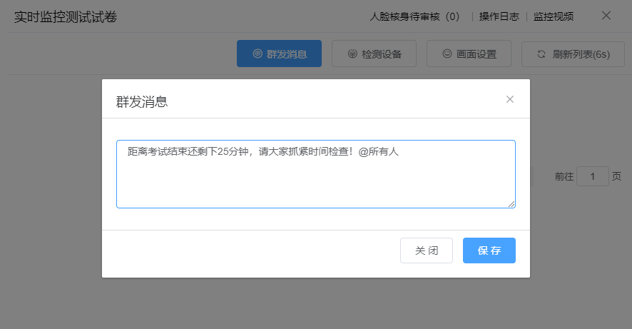Focus the group message text area
The height and width of the screenshot is (329, 632).
tap(315, 178)
